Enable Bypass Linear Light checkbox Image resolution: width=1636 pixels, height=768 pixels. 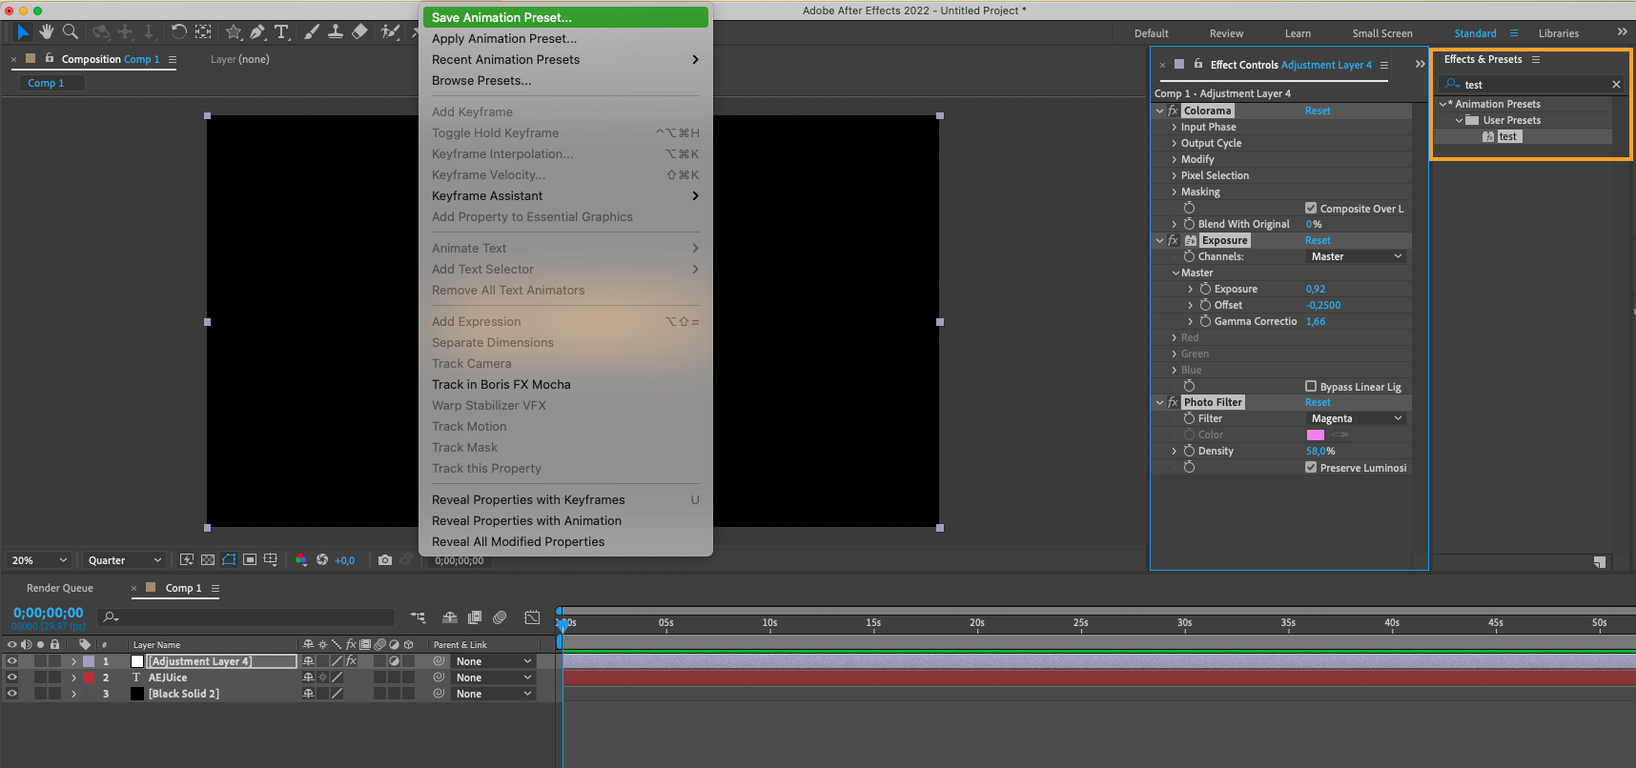coord(1311,386)
